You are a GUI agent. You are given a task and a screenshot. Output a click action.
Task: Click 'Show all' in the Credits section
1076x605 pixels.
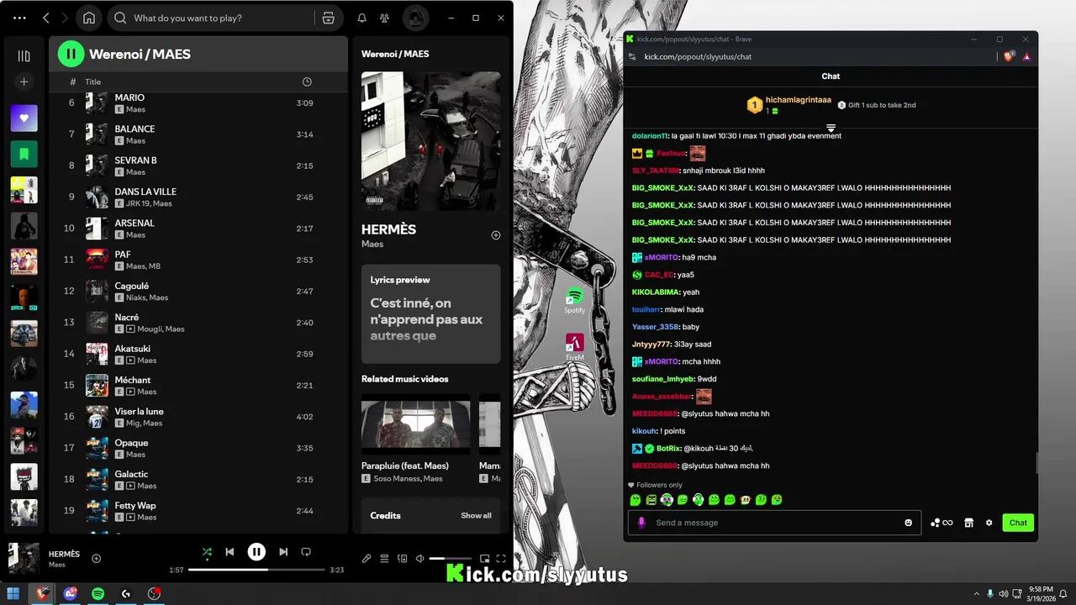[476, 516]
